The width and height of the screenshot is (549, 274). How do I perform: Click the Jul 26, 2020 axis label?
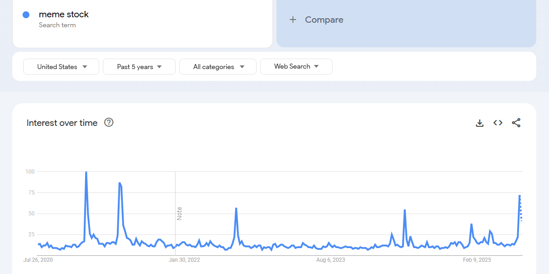38,260
